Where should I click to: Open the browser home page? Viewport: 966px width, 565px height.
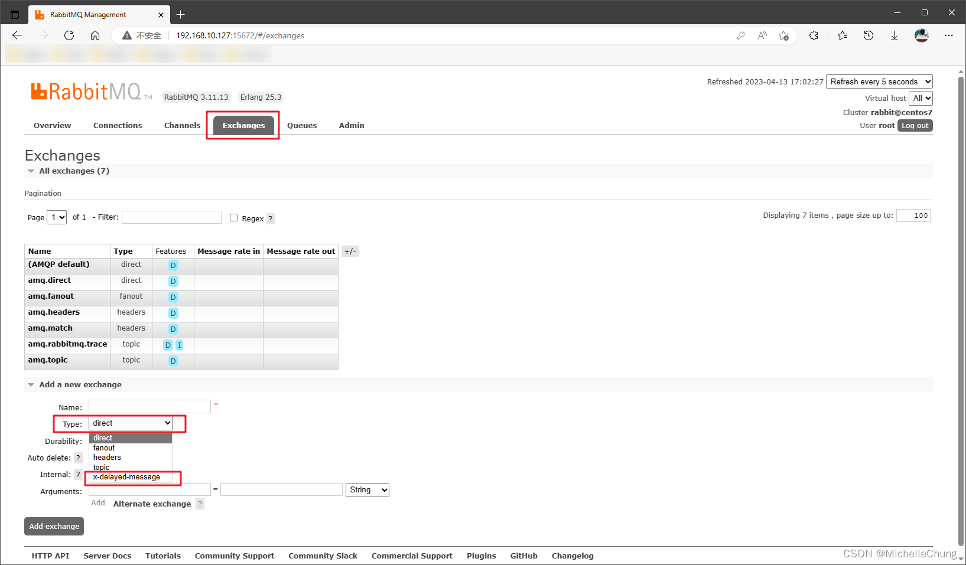95,35
